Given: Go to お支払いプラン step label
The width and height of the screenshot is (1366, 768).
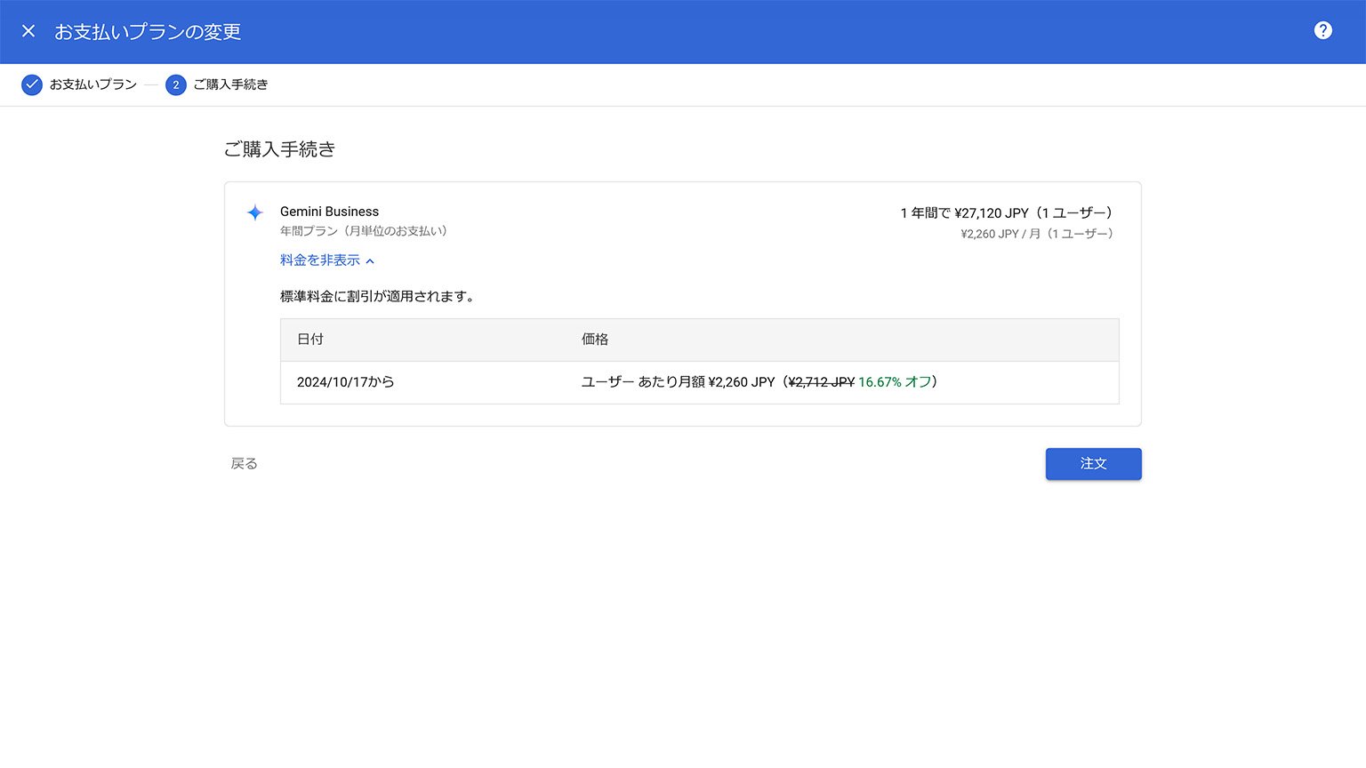Looking at the screenshot, I should point(93,84).
